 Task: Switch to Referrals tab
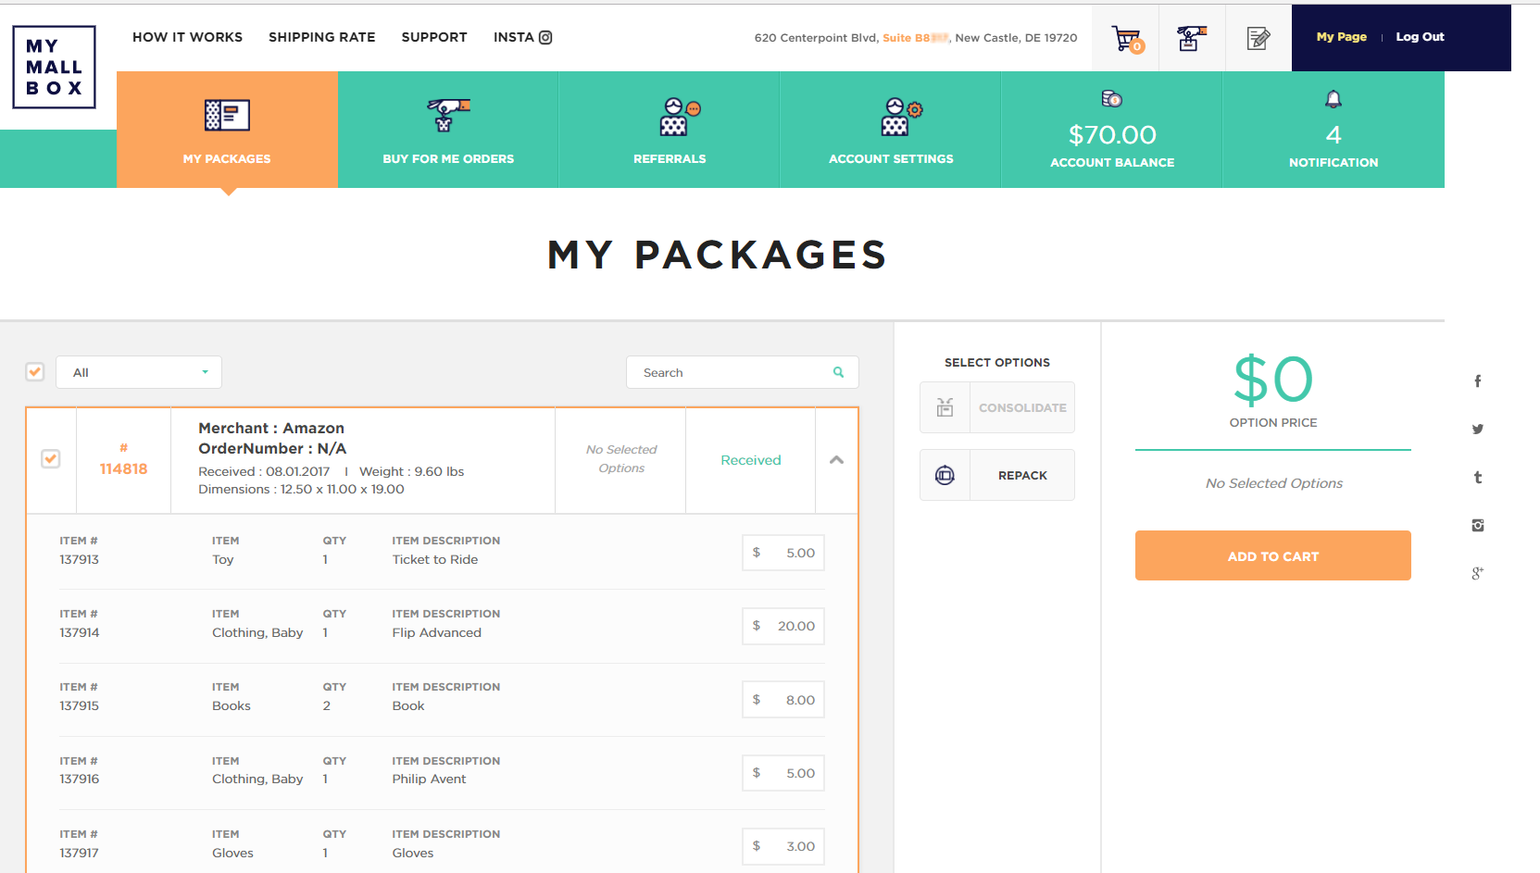(x=670, y=130)
